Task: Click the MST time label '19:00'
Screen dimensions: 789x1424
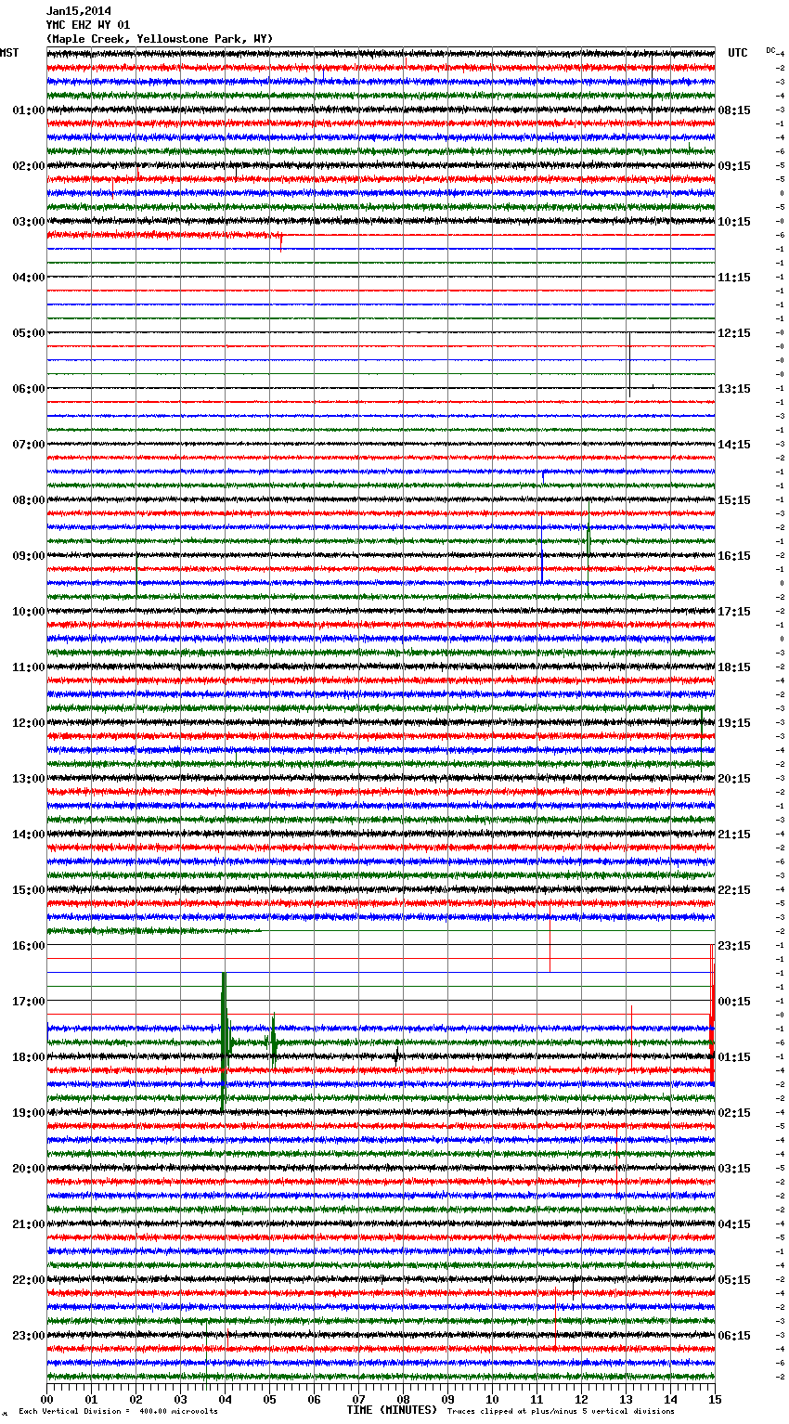Action: 28,1113
